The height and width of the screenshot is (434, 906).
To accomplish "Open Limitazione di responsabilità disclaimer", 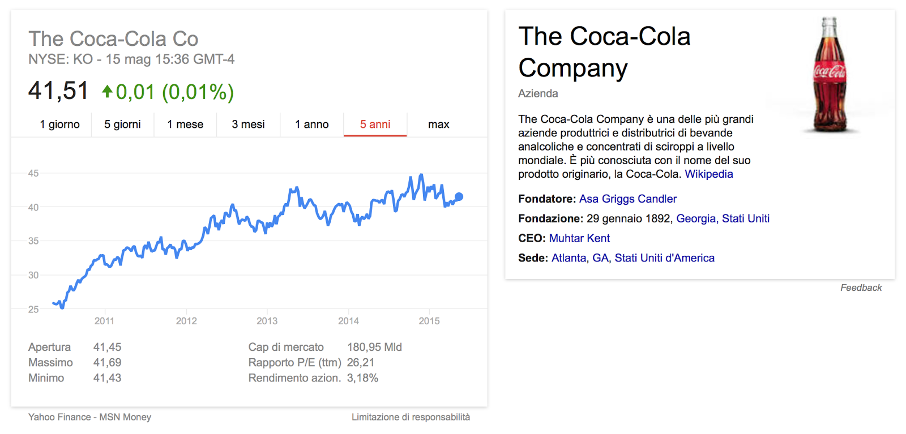I will 411,417.
